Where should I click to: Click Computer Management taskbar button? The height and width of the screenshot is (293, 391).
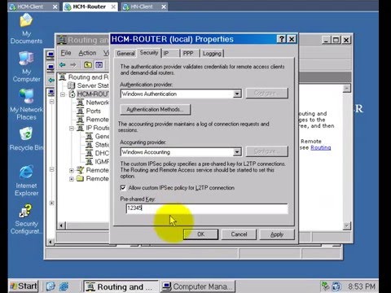198,286
